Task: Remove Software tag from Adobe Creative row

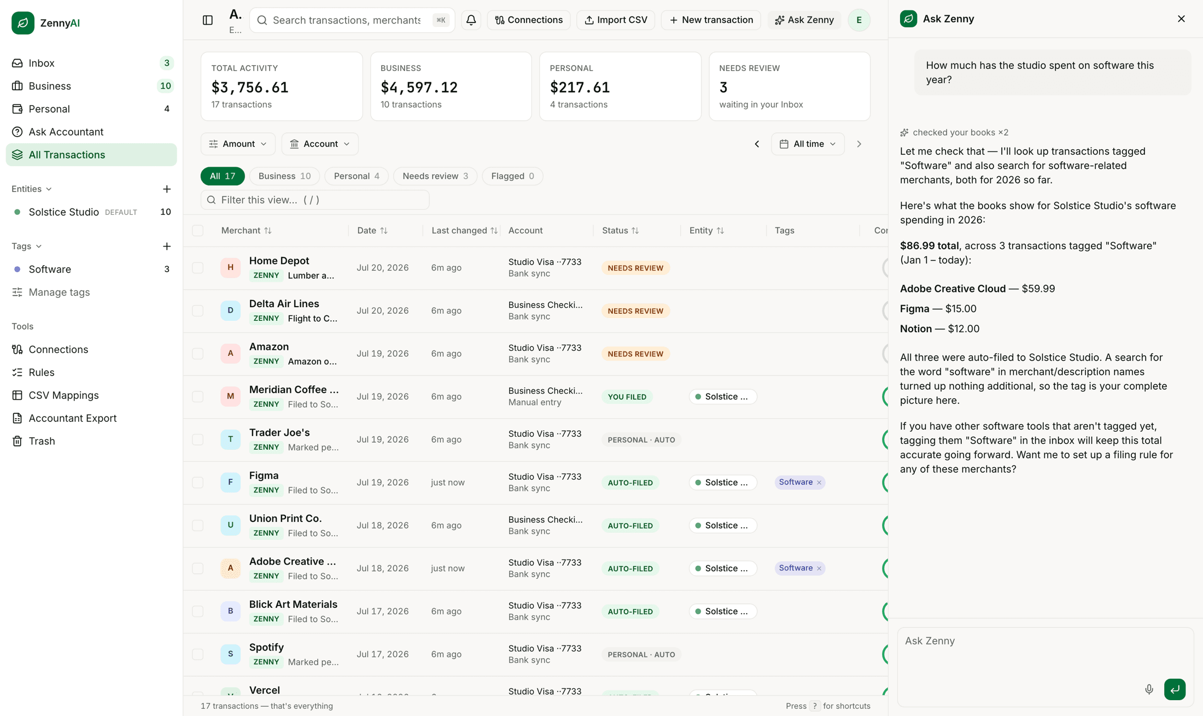Action: point(819,568)
